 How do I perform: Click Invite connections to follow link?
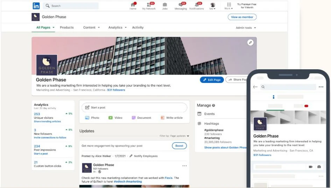(x=50, y=138)
